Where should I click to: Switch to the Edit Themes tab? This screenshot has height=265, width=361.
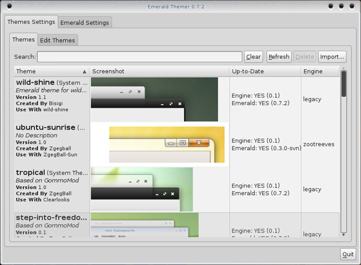pyautogui.click(x=57, y=40)
